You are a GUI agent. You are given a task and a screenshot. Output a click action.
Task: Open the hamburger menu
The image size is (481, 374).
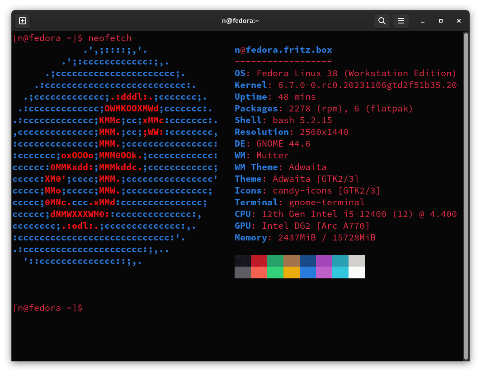[x=401, y=21]
